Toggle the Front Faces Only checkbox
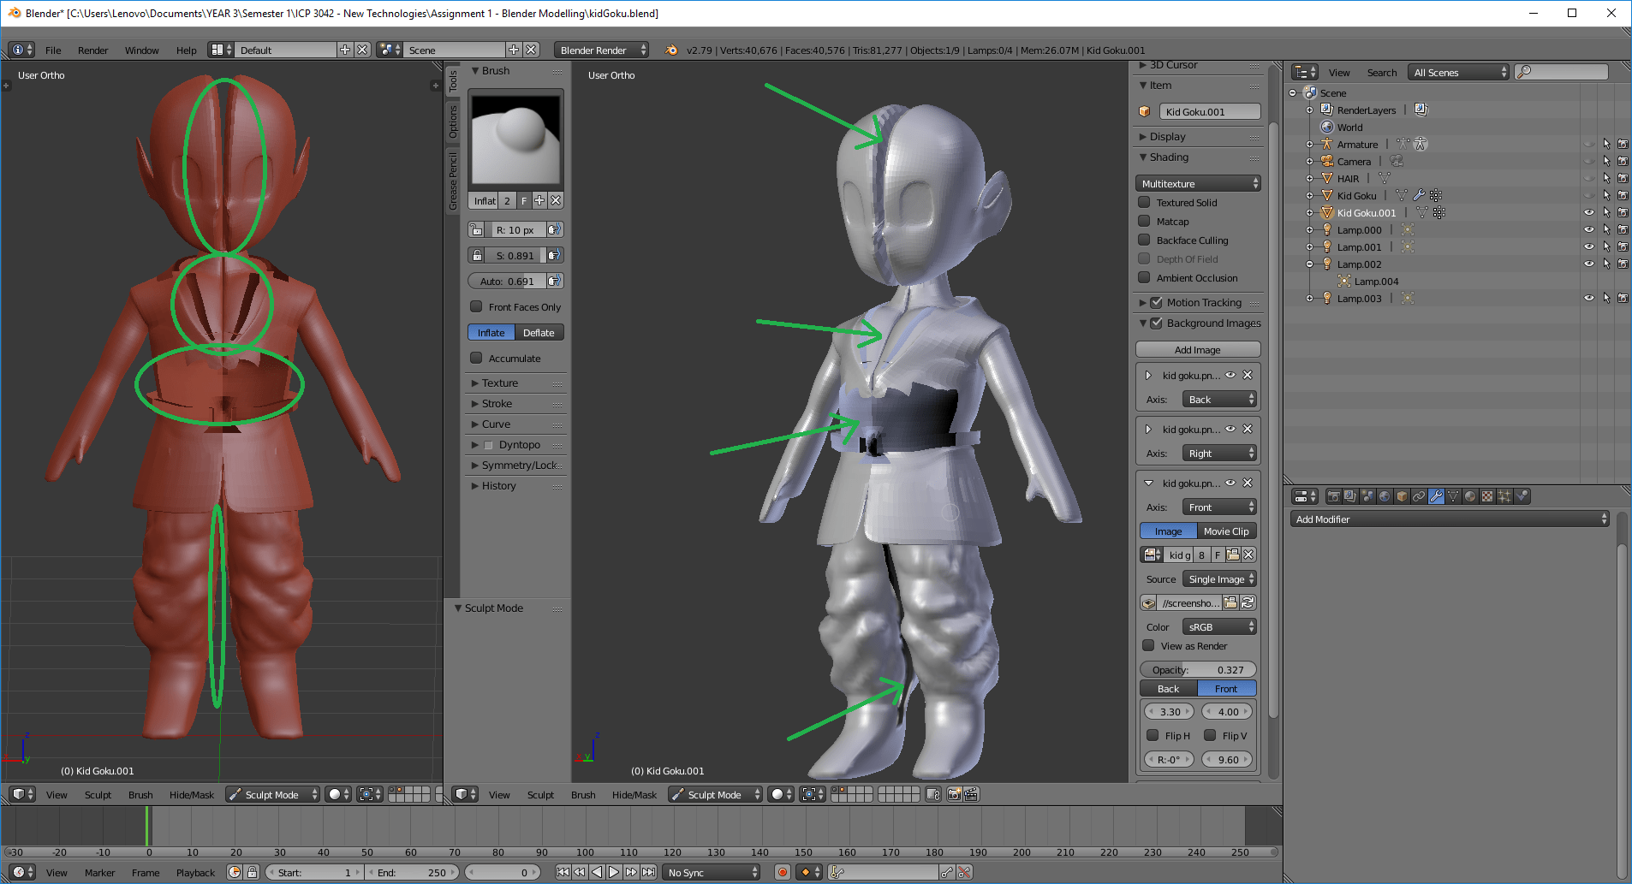Viewport: 1632px width, 884px height. [x=477, y=306]
